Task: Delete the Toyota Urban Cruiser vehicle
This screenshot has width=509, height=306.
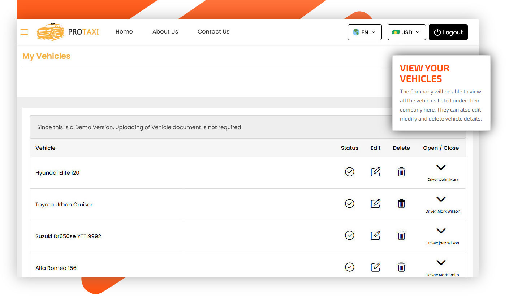Action: point(401,204)
